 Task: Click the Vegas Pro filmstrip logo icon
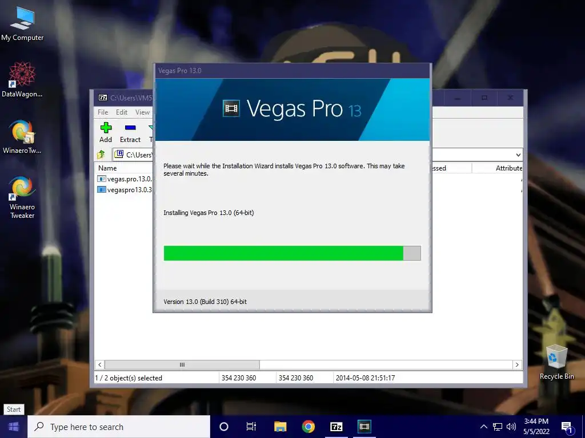click(x=231, y=109)
